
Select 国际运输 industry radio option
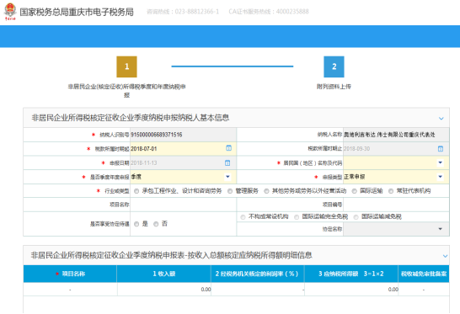coord(355,191)
